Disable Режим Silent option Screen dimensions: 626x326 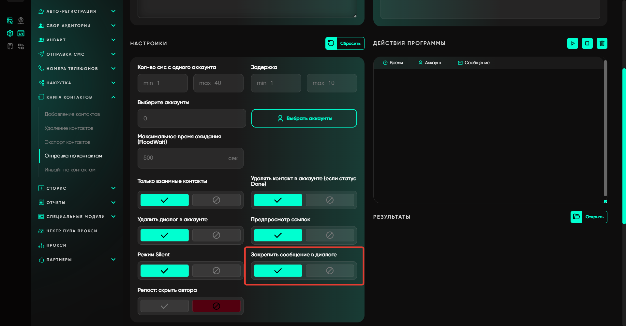click(216, 271)
